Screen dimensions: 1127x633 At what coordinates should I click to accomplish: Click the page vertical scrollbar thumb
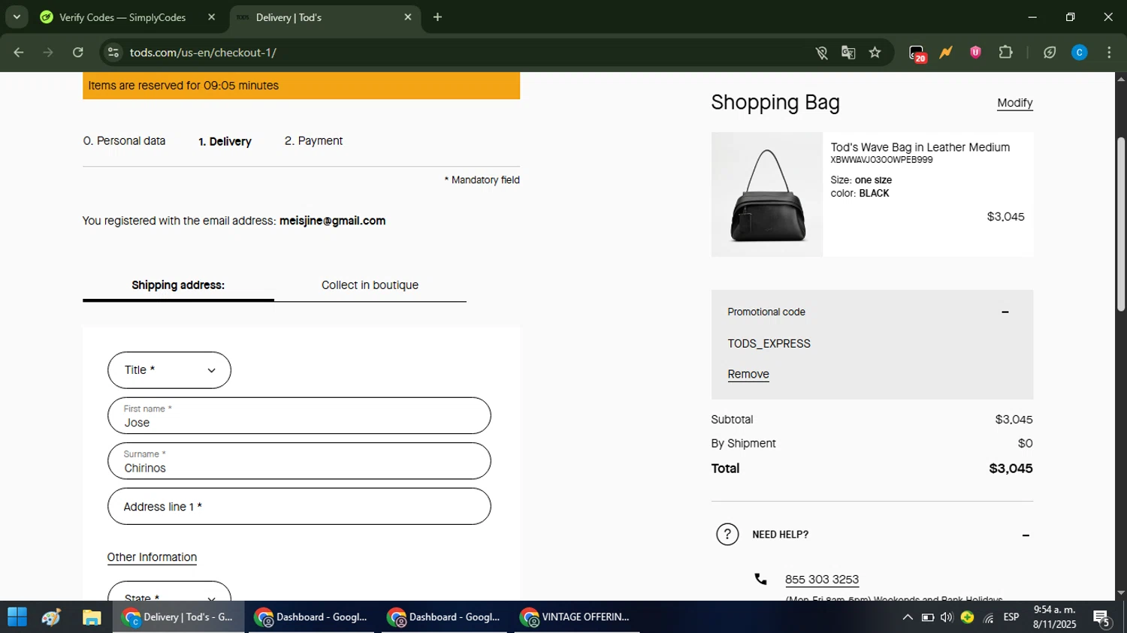click(1121, 224)
